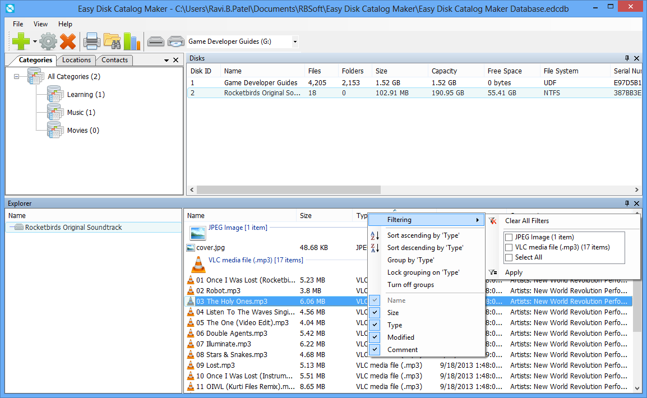The width and height of the screenshot is (647, 398).
Task: Open the dropdown arrow beside the green plus
Action: [35, 41]
